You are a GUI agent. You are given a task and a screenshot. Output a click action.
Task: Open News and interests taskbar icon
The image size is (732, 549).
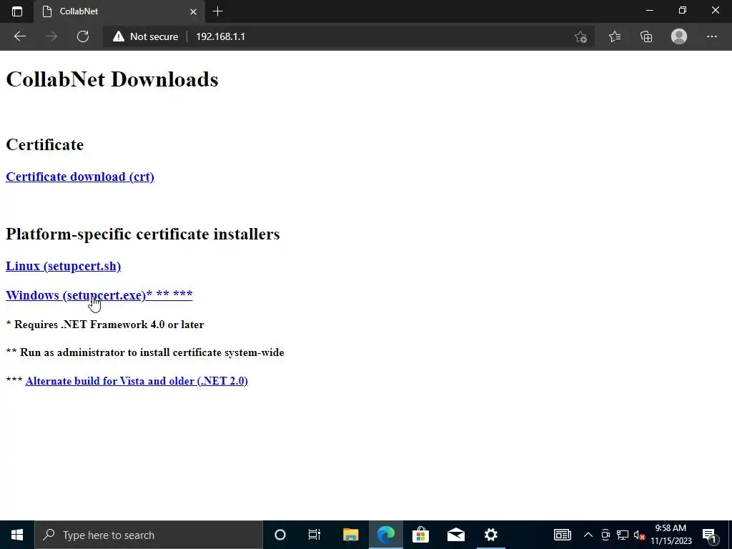pos(562,535)
